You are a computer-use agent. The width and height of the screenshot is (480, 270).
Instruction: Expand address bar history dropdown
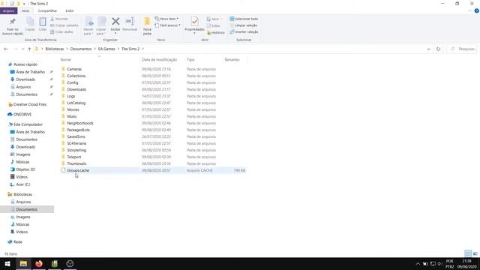(x=428, y=49)
